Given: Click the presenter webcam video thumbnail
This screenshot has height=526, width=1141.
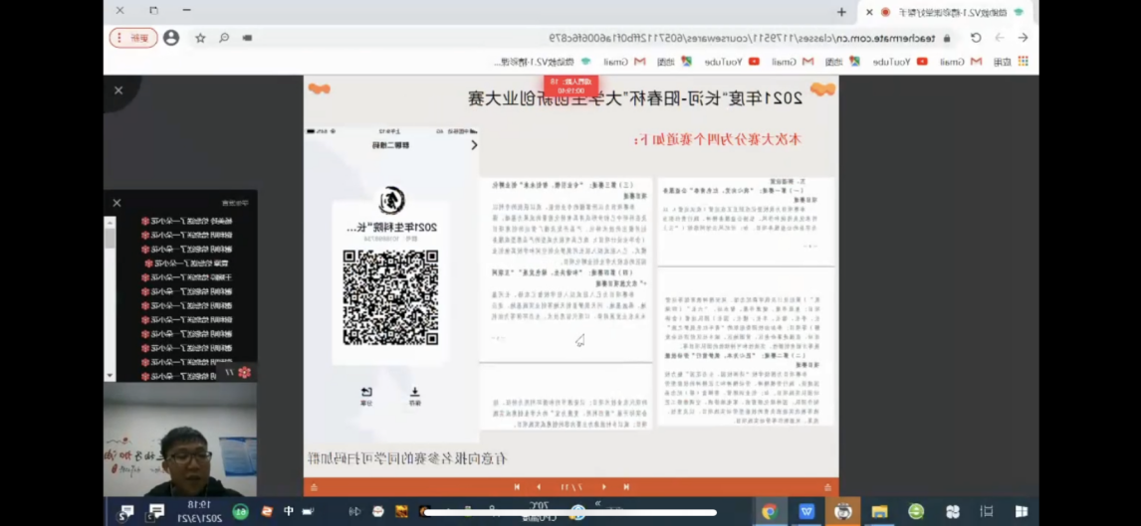Looking at the screenshot, I should point(180,438).
